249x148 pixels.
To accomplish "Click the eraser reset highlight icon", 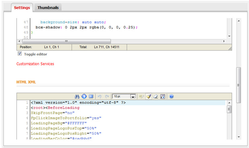I will click(156, 96).
